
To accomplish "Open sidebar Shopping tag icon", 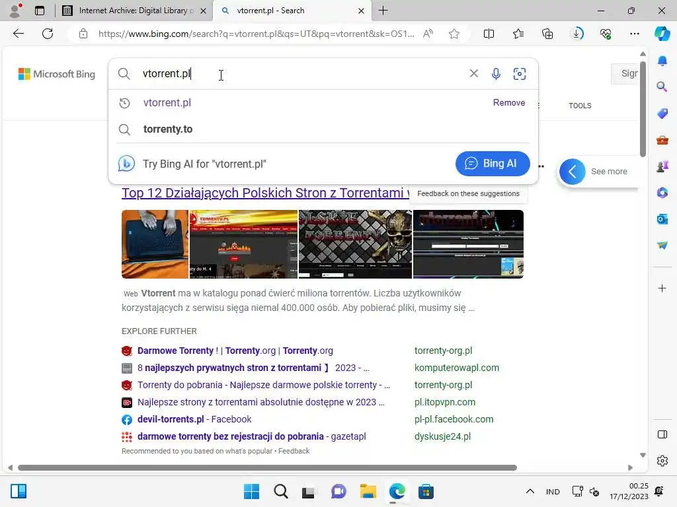I will point(662,114).
